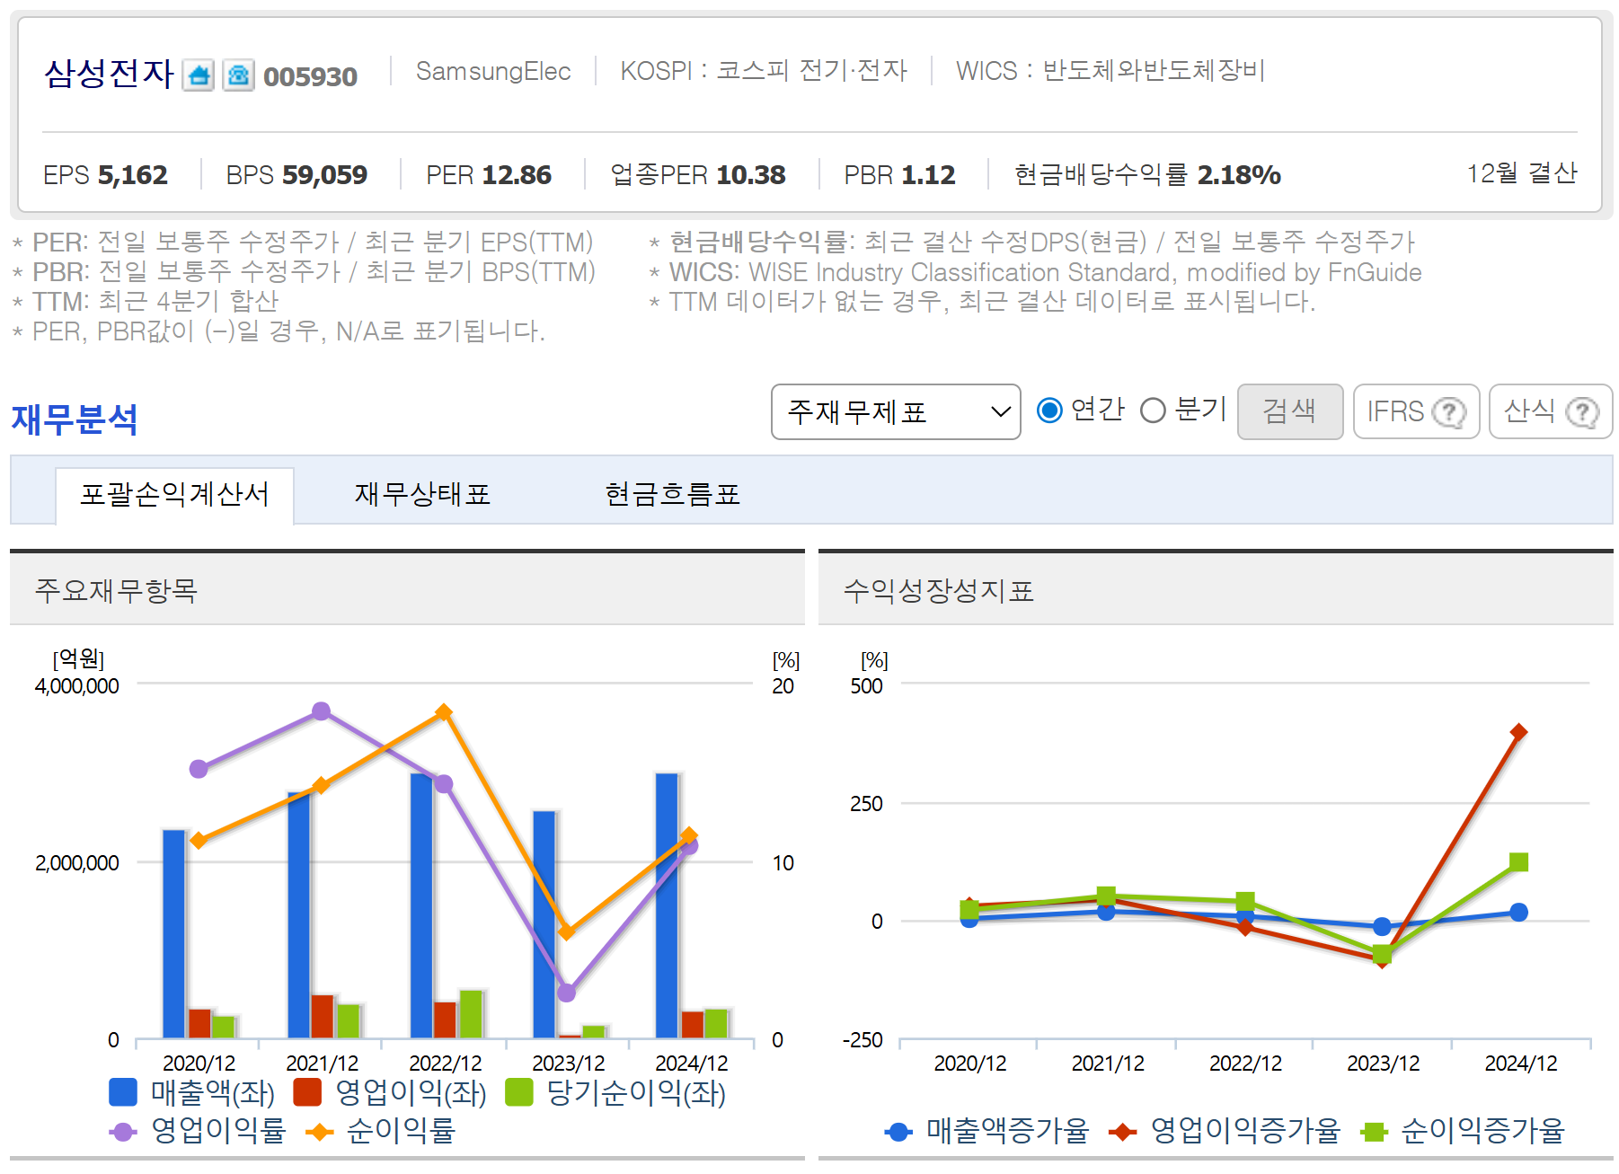
Task: Click the KOSPI : 코스피 전기·전자 text
Action: (x=764, y=71)
